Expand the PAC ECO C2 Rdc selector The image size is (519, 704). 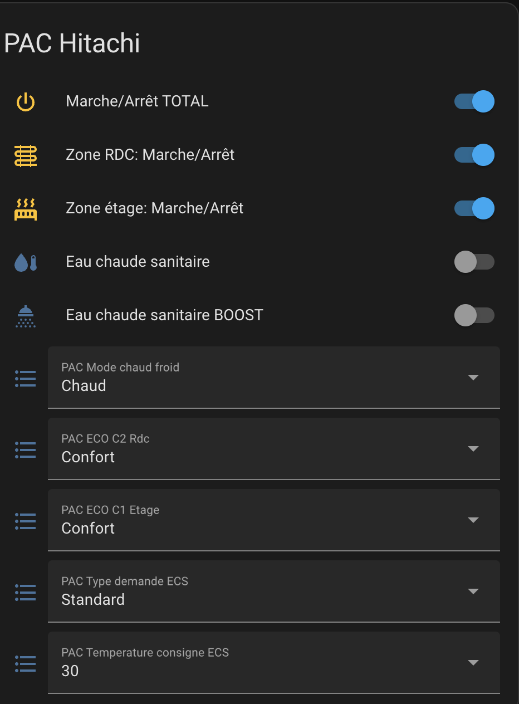(x=273, y=449)
